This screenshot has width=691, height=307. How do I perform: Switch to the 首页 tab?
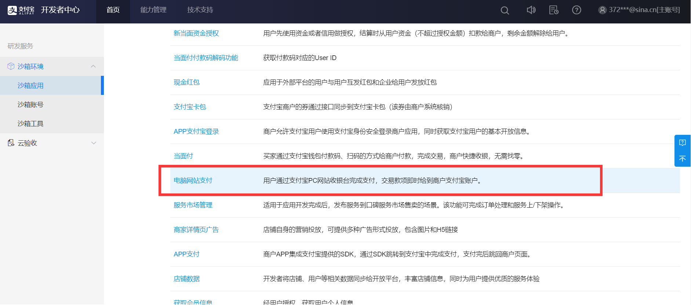pyautogui.click(x=113, y=10)
